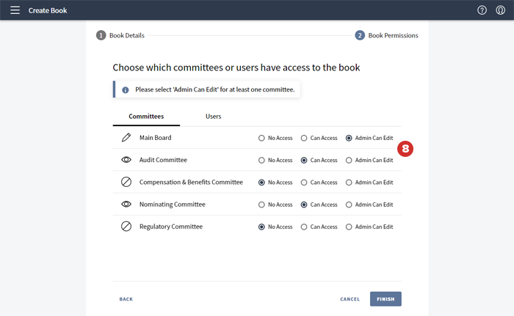The image size is (514, 316).
Task: Open the hamburger navigation menu
Action: coord(15,10)
